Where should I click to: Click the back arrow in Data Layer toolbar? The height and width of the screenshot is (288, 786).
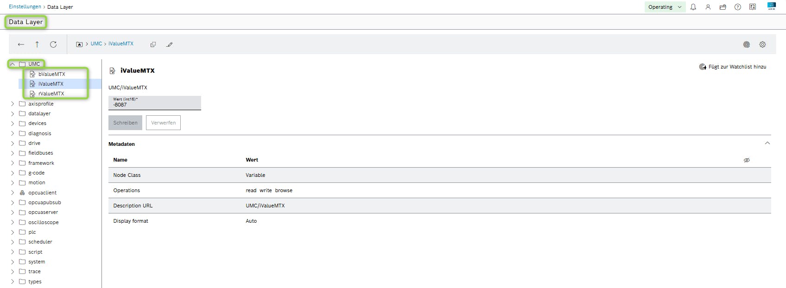click(21, 44)
